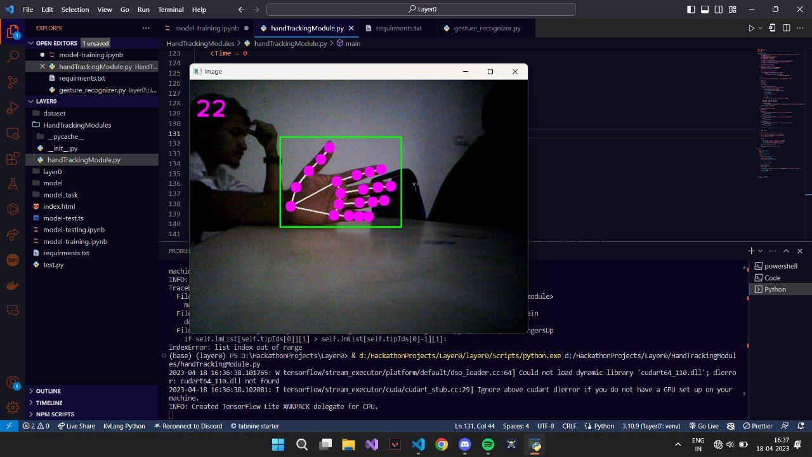Open editor More Actions ellipsis

tap(801, 28)
